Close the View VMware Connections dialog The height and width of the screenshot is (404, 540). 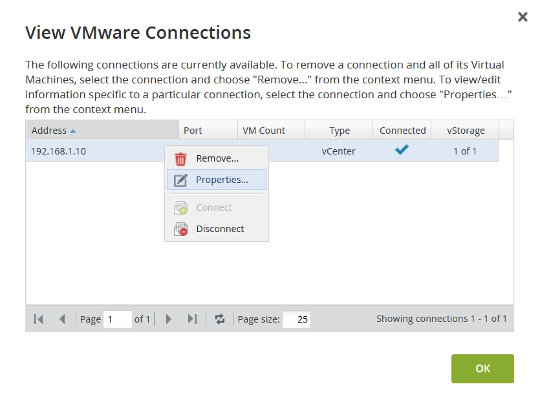point(523,17)
